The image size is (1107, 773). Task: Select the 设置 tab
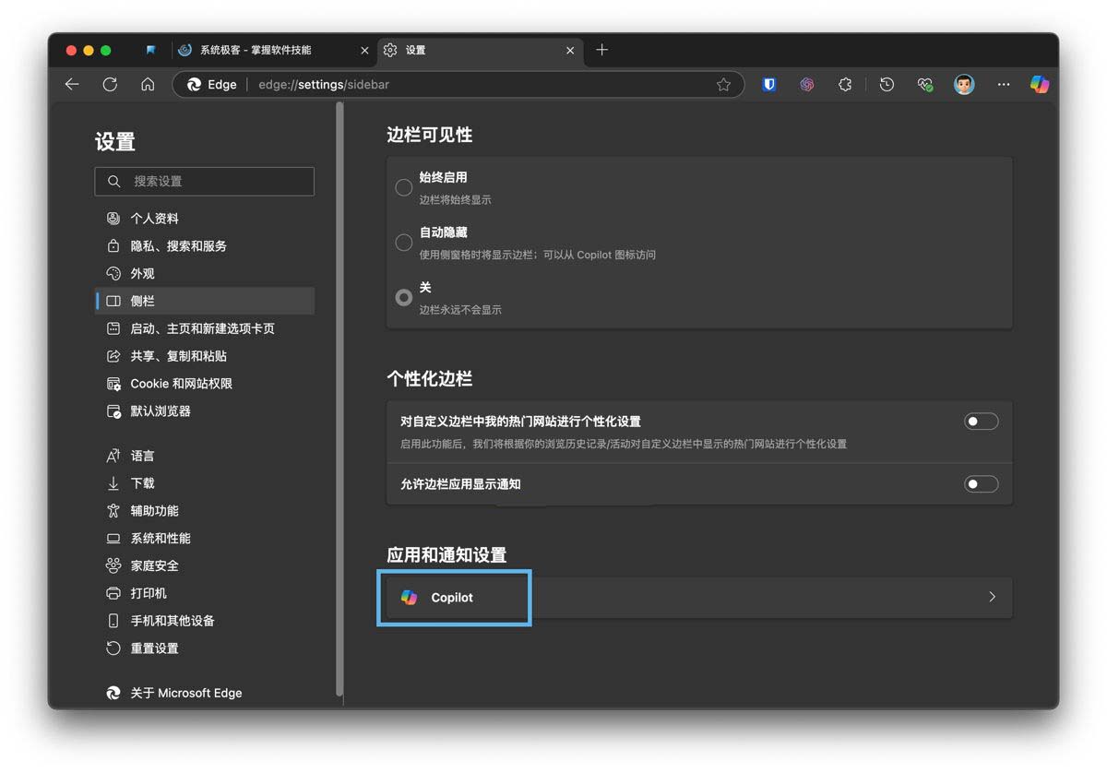coord(480,50)
